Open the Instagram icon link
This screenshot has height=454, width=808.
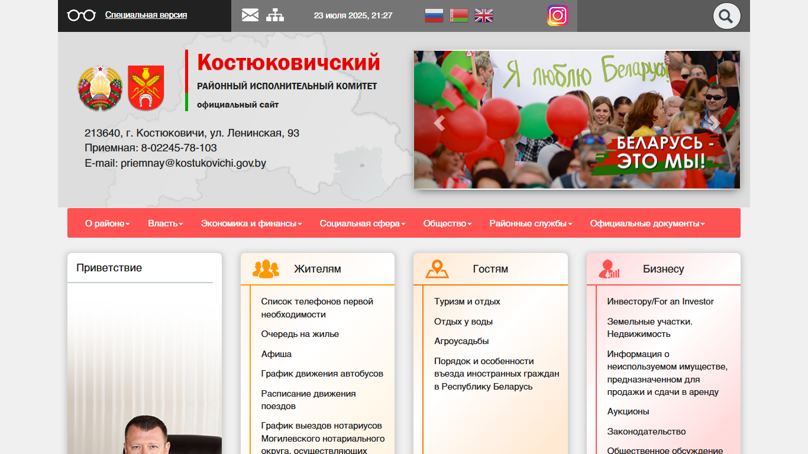pos(558,15)
